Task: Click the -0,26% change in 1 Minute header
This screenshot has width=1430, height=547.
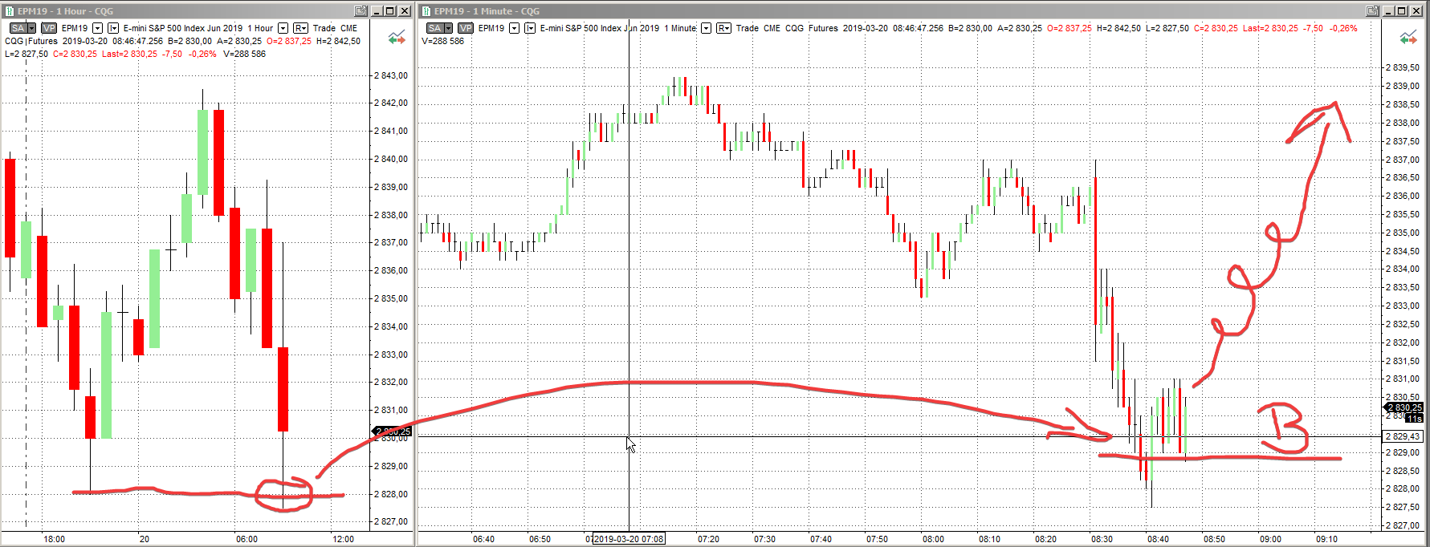Action: point(1343,28)
